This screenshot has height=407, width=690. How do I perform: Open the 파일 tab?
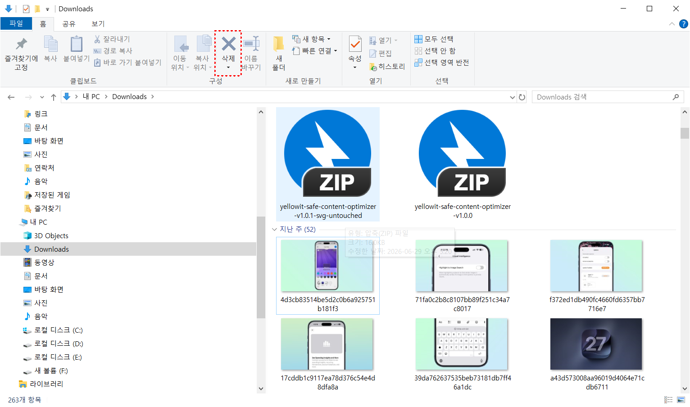[16, 23]
